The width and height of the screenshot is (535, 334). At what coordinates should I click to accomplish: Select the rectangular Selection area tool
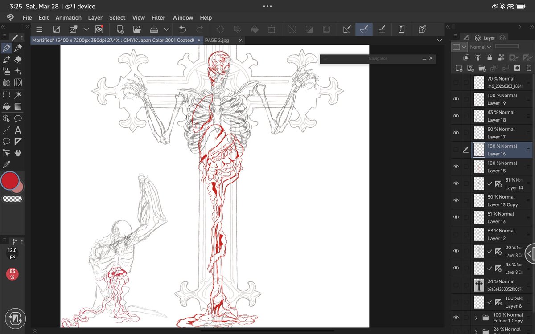point(6,94)
